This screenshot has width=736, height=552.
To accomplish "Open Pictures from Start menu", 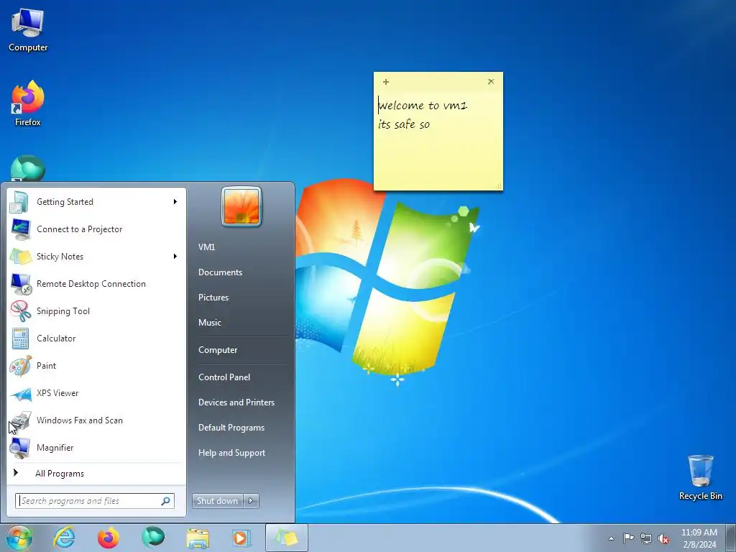I will point(213,298).
